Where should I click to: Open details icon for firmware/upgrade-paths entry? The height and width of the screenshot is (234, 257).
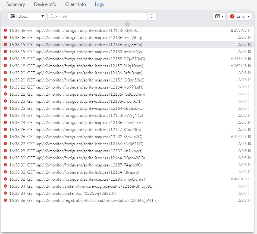point(250,186)
